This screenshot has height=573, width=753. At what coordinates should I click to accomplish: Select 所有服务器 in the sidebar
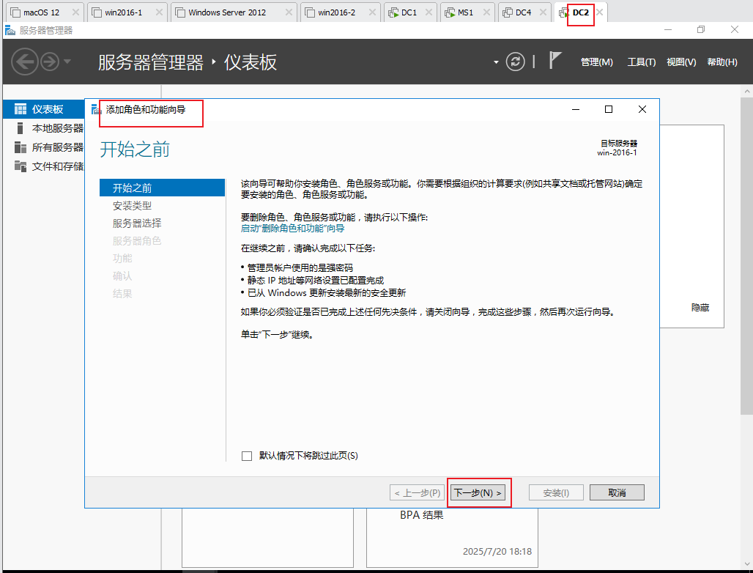point(44,147)
